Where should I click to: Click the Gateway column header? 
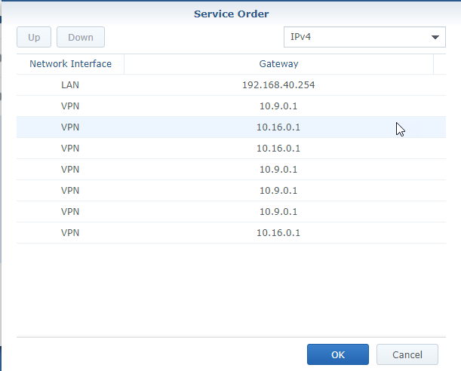click(278, 64)
